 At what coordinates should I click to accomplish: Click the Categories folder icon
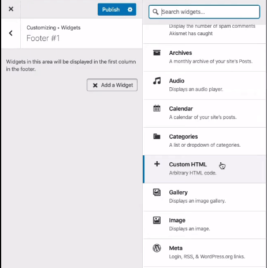pyautogui.click(x=157, y=136)
